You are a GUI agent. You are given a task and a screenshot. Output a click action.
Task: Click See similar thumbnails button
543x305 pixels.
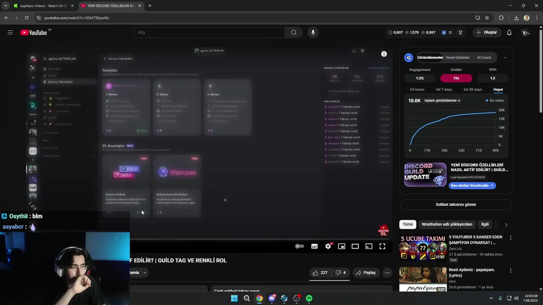472,186
